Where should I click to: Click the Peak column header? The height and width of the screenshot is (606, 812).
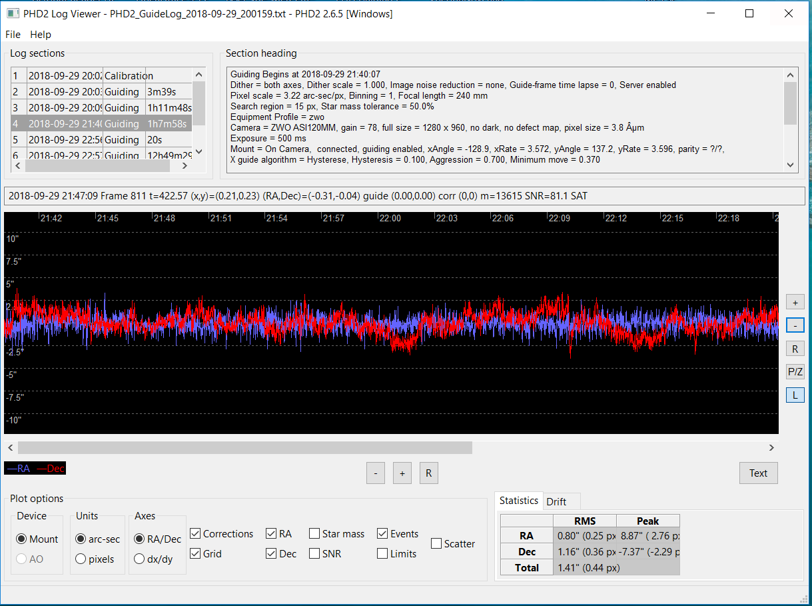pos(647,521)
